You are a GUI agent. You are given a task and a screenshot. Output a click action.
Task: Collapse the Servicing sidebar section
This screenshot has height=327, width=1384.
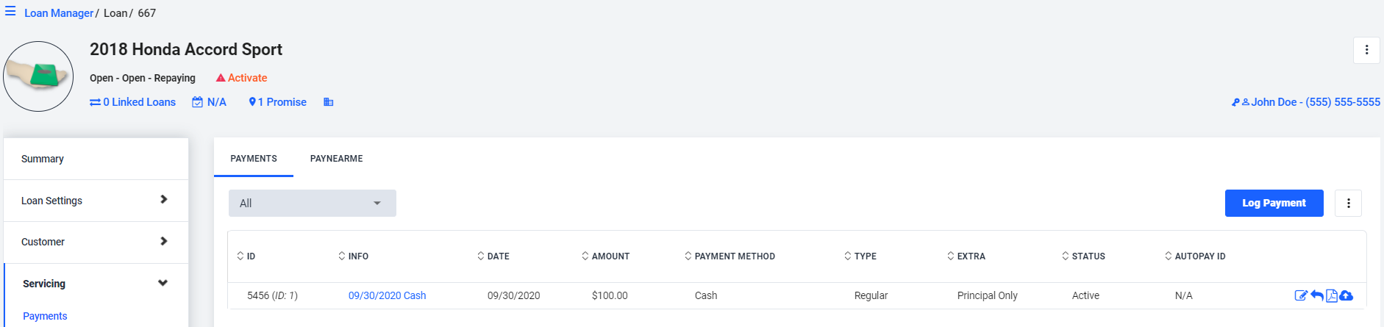pyautogui.click(x=96, y=284)
